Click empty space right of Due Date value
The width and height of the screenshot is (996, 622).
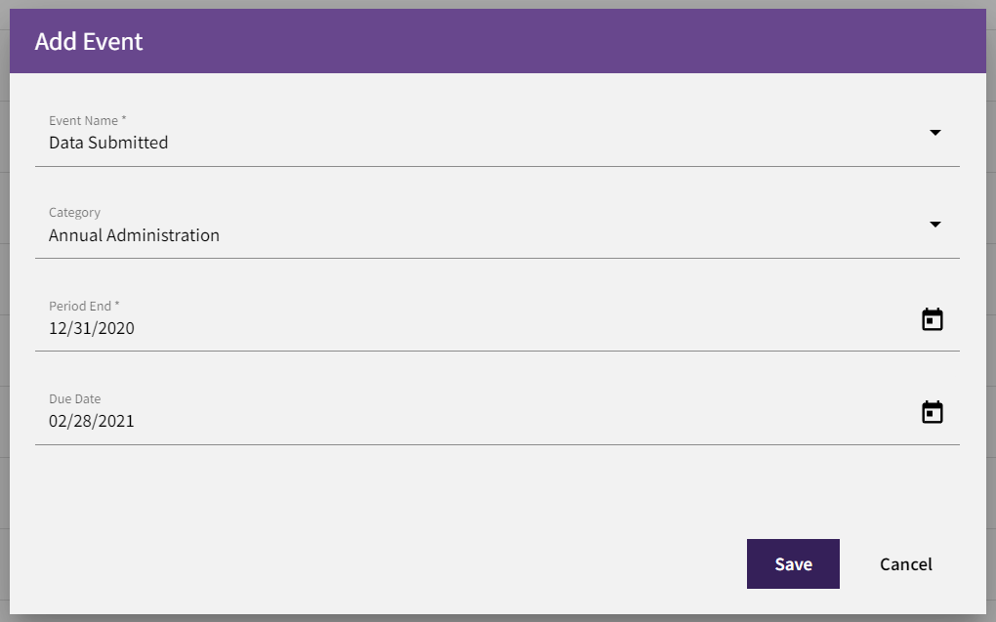pyautogui.click(x=520, y=421)
